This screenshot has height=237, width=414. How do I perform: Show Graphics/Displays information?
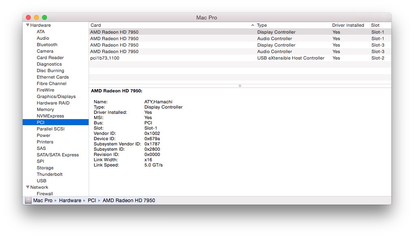click(x=56, y=96)
